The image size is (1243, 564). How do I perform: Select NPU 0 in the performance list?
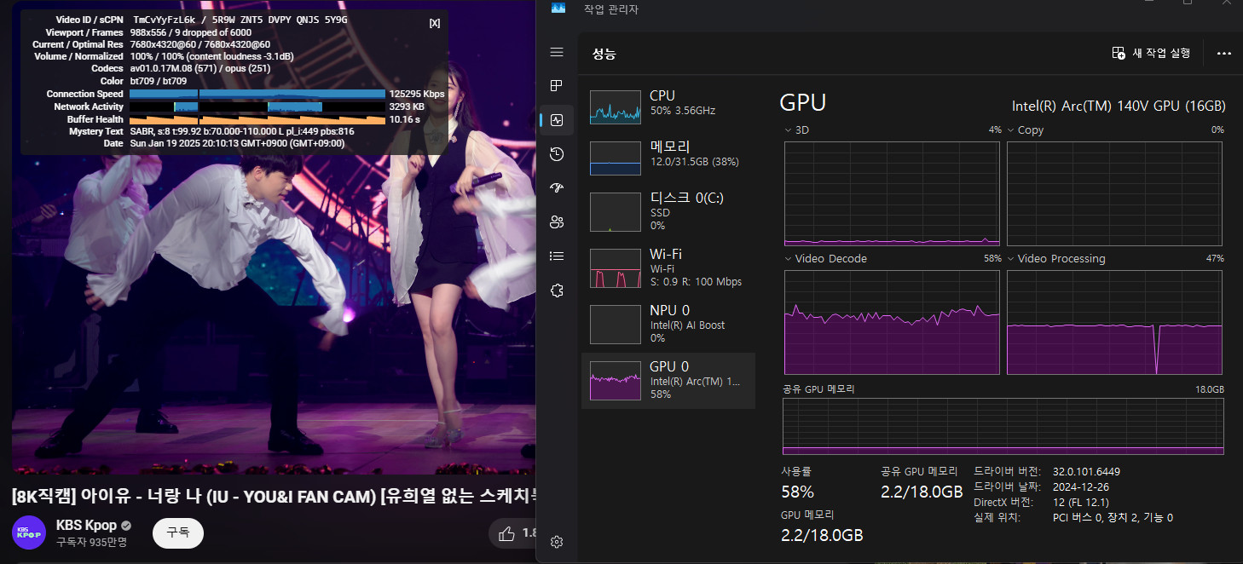click(668, 324)
